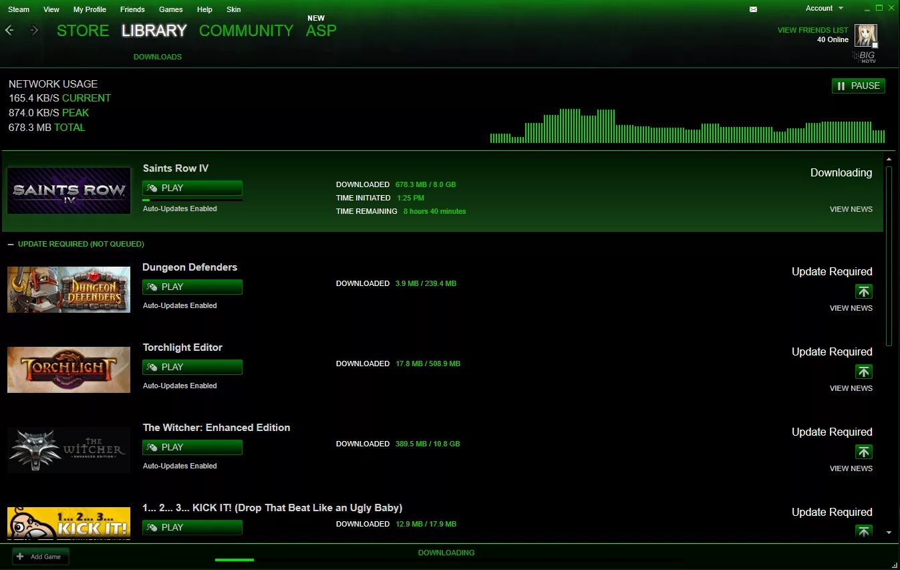Open the View menu
Screen dimensions: 900x570
(51, 9)
